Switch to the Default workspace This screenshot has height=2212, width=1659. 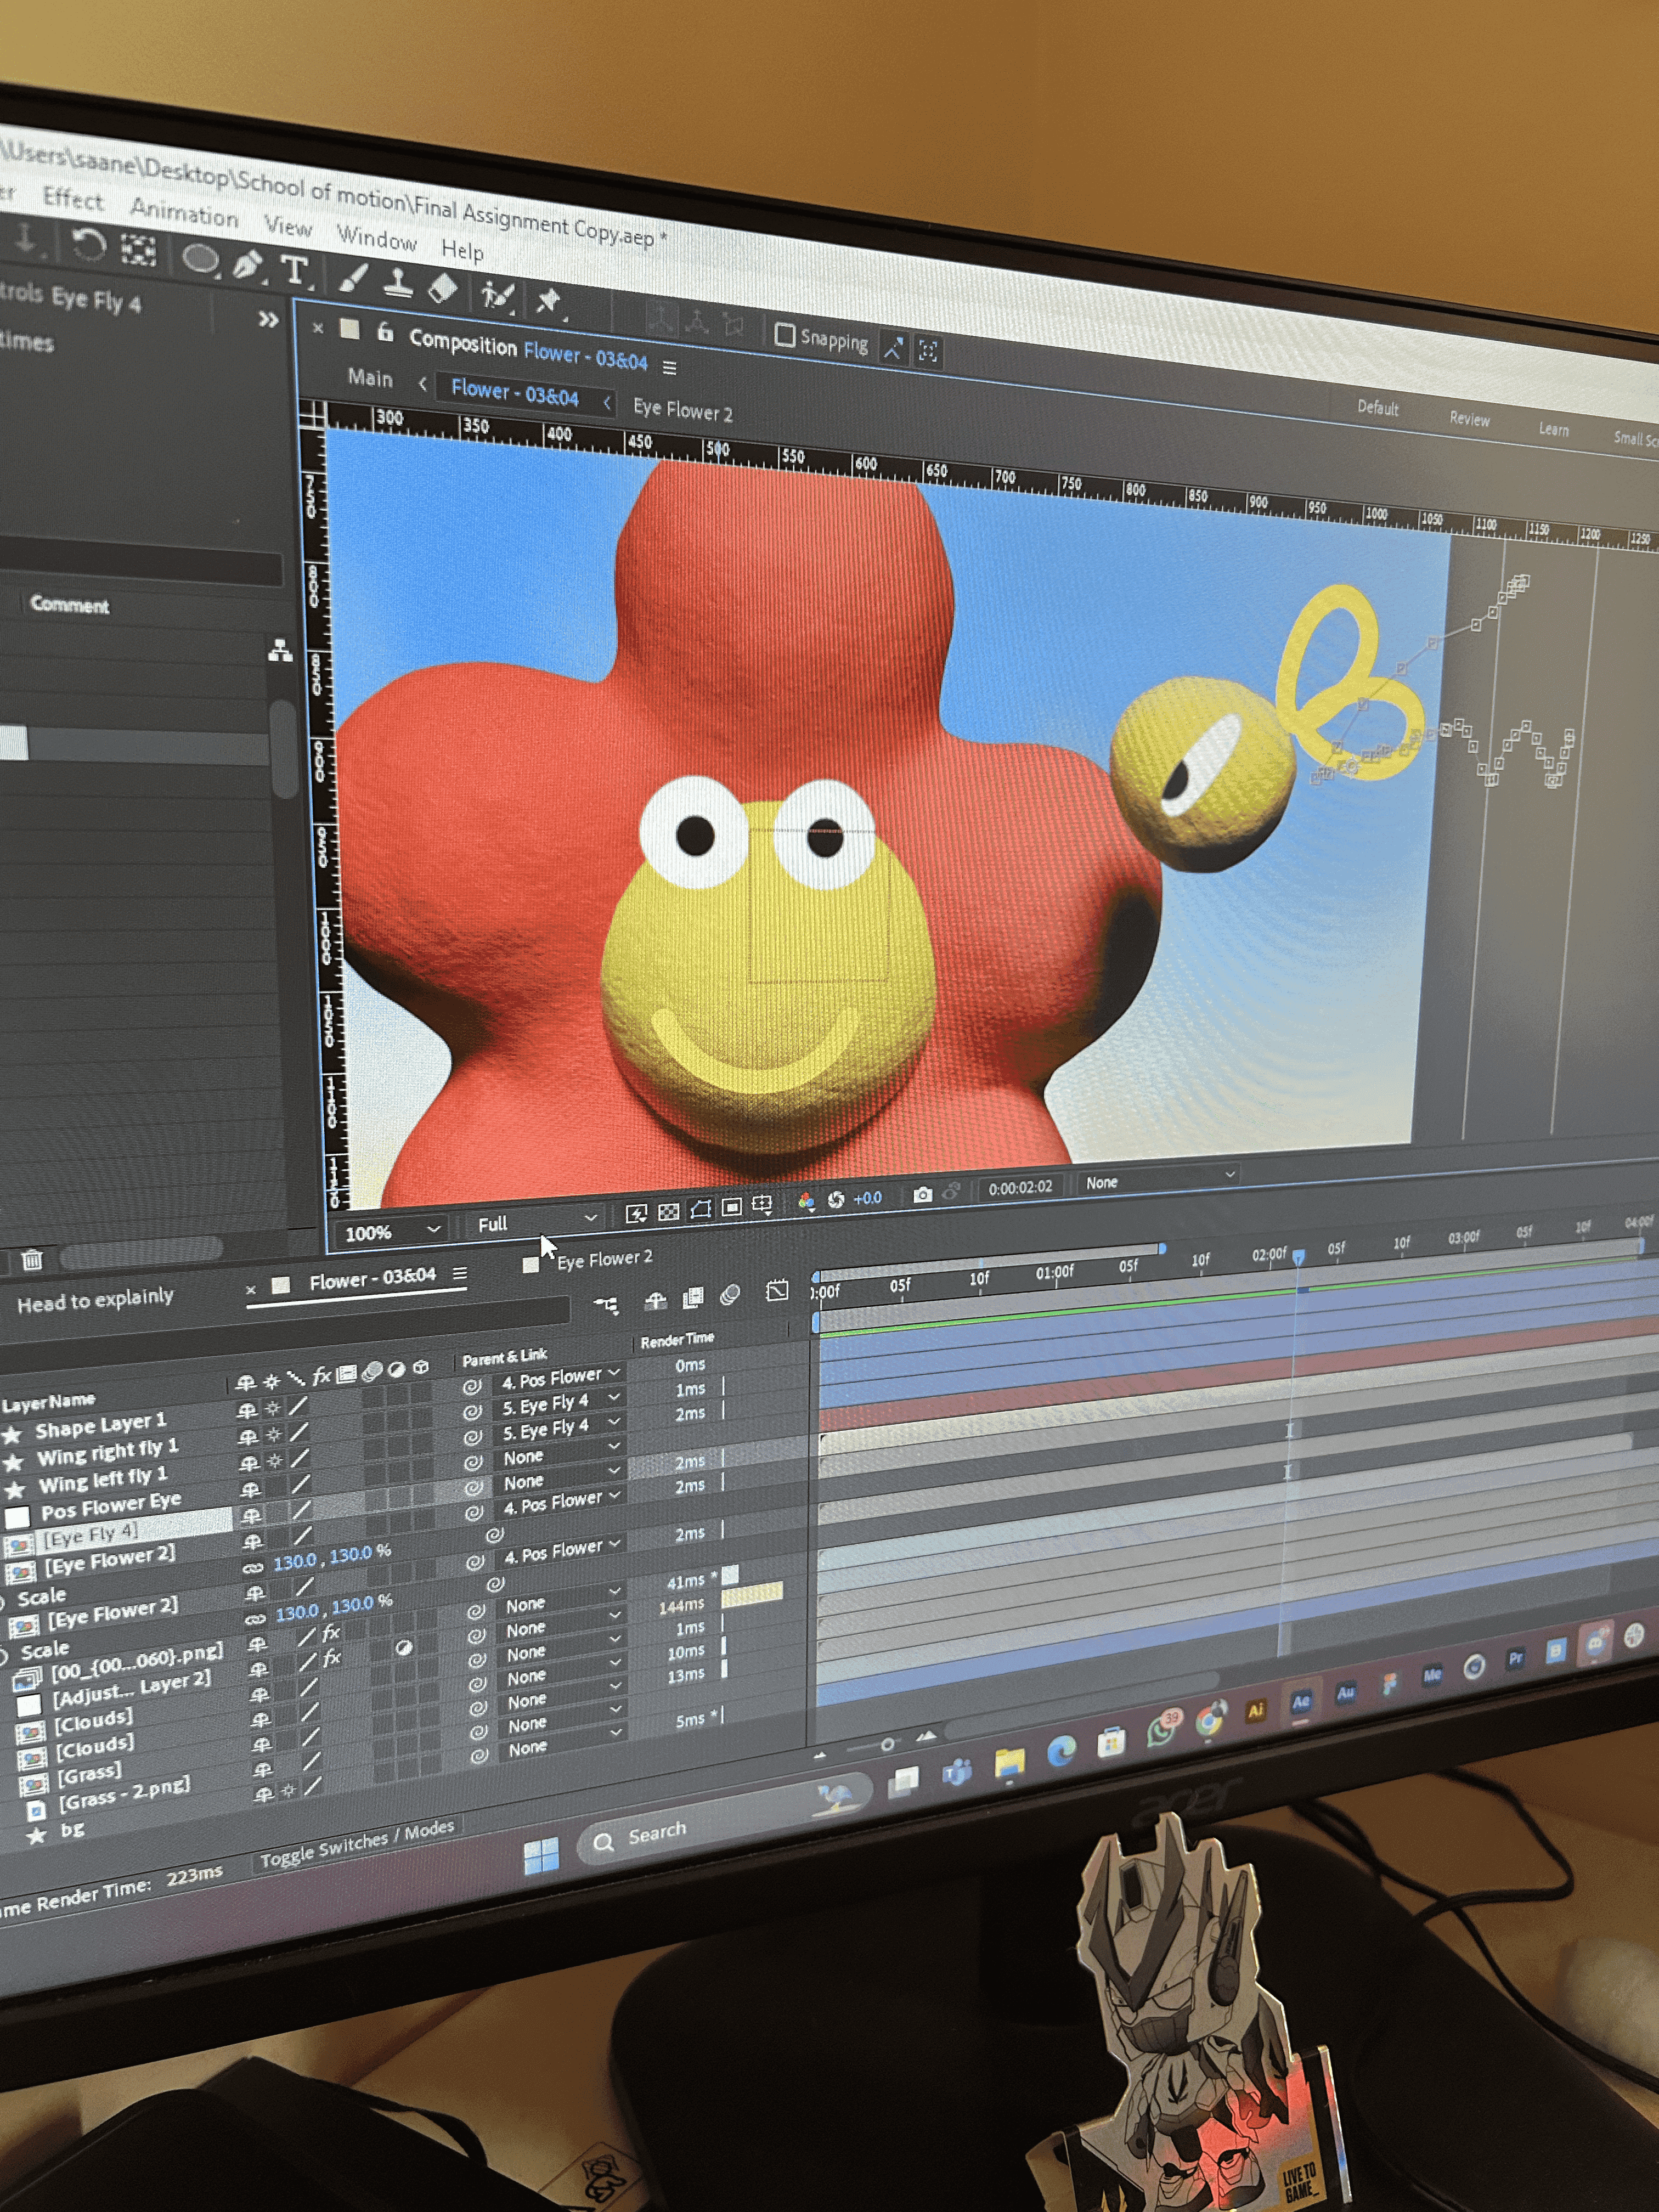click(1377, 407)
